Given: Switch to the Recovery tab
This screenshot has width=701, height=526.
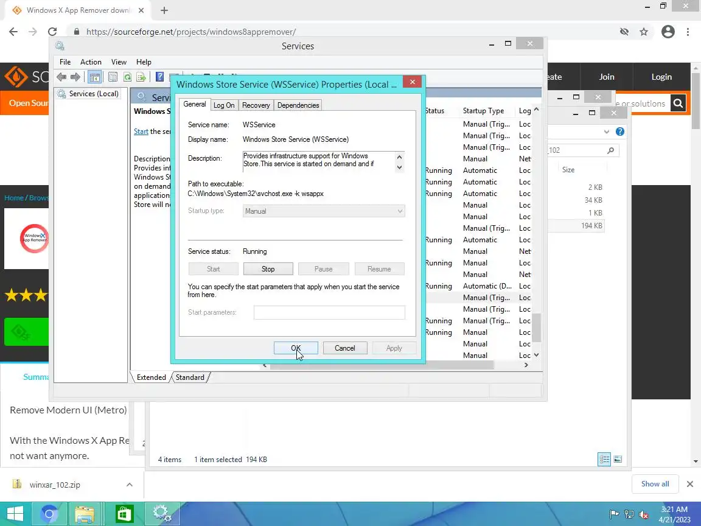Looking at the screenshot, I should [x=256, y=105].
